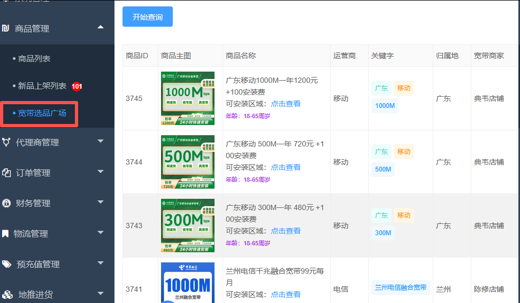Click 点击查看 link for product 3744
The image size is (520, 303).
point(286,167)
